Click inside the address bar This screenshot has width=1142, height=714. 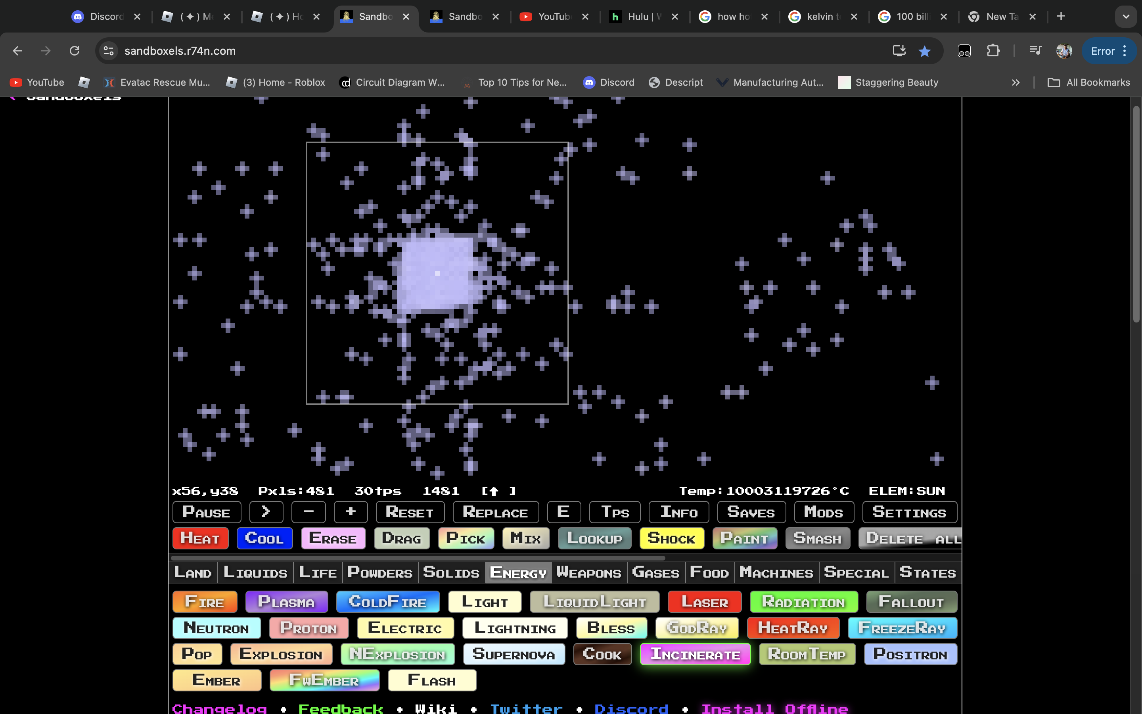tap(330, 51)
